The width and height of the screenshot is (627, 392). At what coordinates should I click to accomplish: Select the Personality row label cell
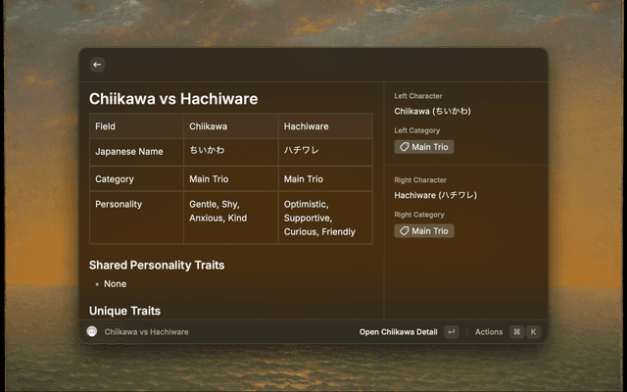[119, 205]
